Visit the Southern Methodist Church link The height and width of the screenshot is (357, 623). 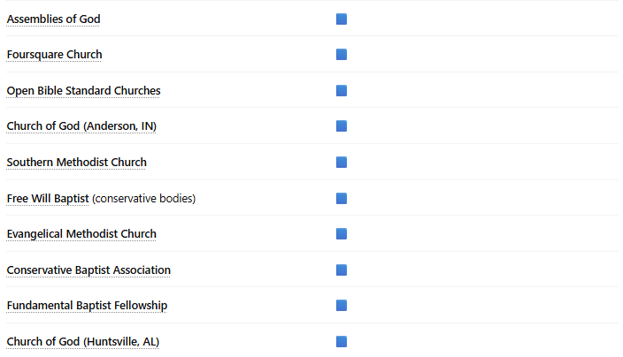(76, 163)
